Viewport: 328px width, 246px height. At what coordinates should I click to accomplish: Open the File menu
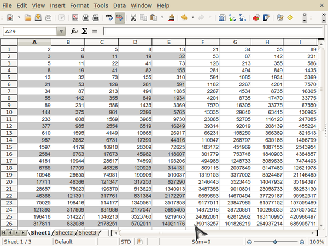click(x=7, y=5)
